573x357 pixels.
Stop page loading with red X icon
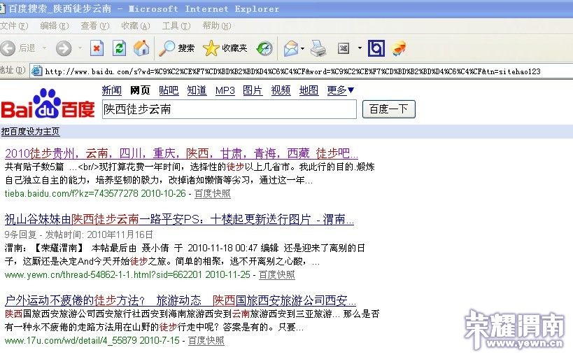tap(97, 48)
